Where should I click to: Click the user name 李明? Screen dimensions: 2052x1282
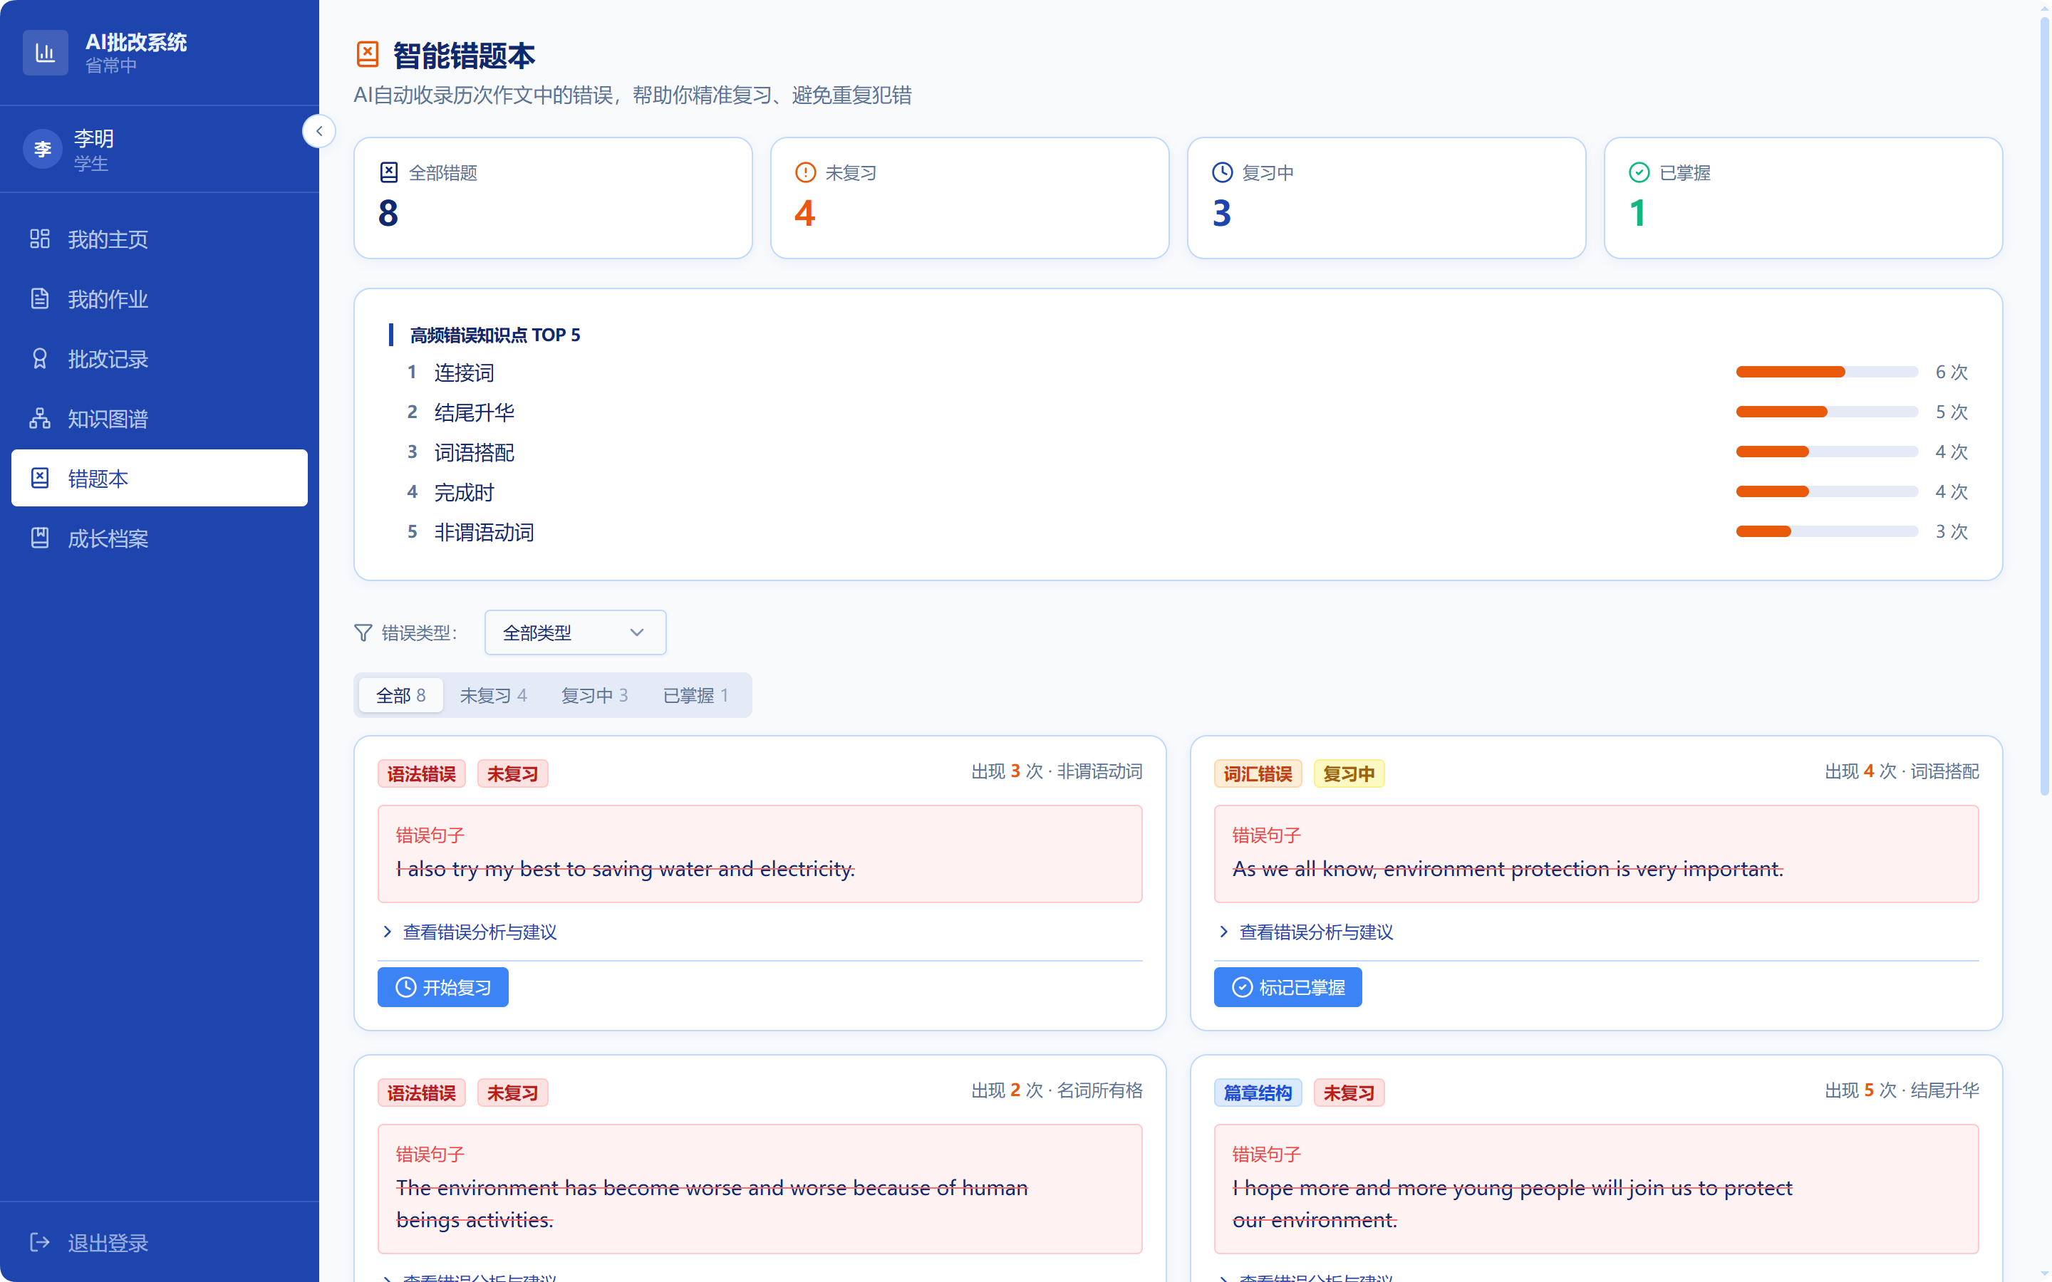[x=94, y=139]
